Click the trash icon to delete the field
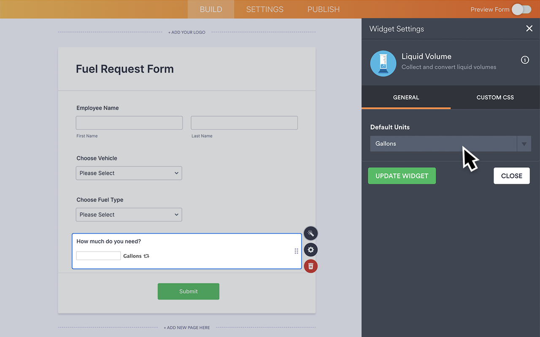The height and width of the screenshot is (337, 540). click(311, 266)
